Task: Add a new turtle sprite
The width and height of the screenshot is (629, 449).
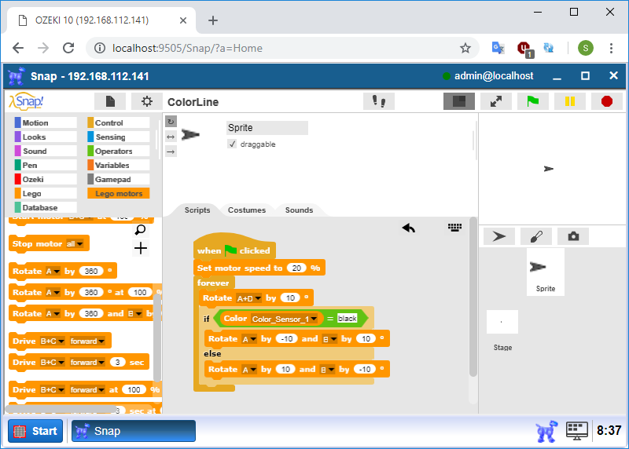Action: click(x=499, y=236)
